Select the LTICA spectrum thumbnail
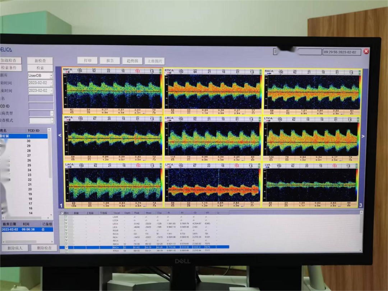388x291 pixels. 311,139
